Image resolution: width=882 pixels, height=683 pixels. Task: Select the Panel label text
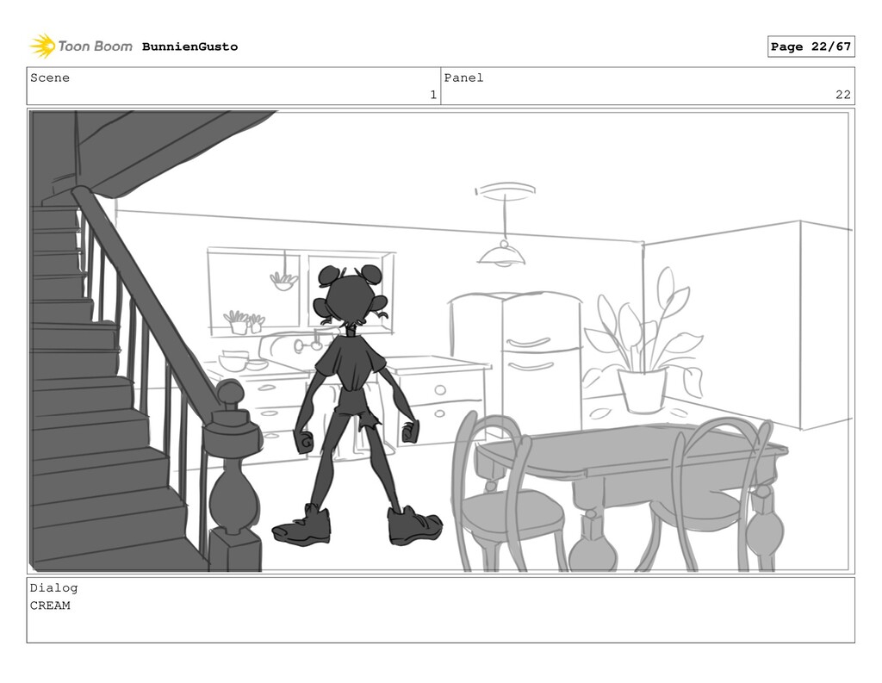[x=463, y=78]
